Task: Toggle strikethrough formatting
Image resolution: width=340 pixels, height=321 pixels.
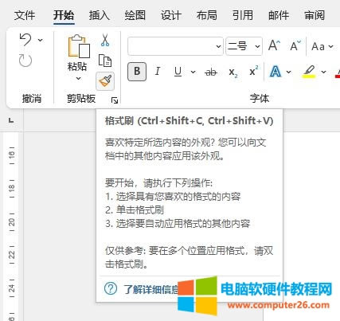Action: coord(211,72)
